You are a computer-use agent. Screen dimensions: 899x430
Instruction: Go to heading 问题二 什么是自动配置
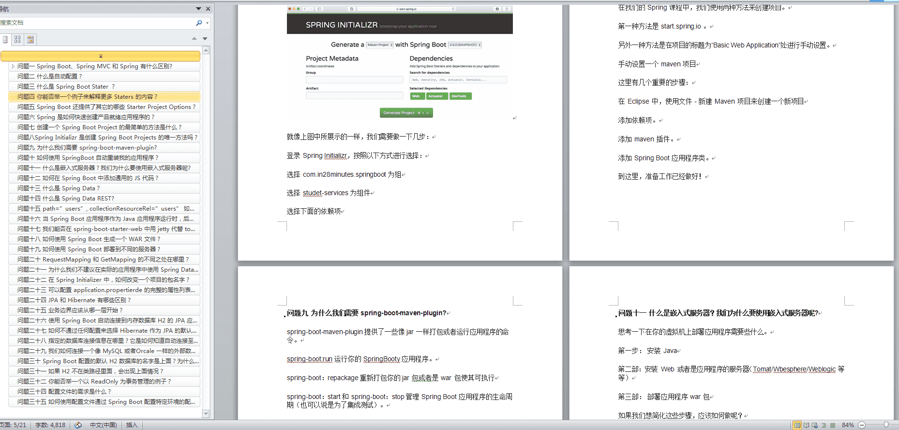coord(105,77)
